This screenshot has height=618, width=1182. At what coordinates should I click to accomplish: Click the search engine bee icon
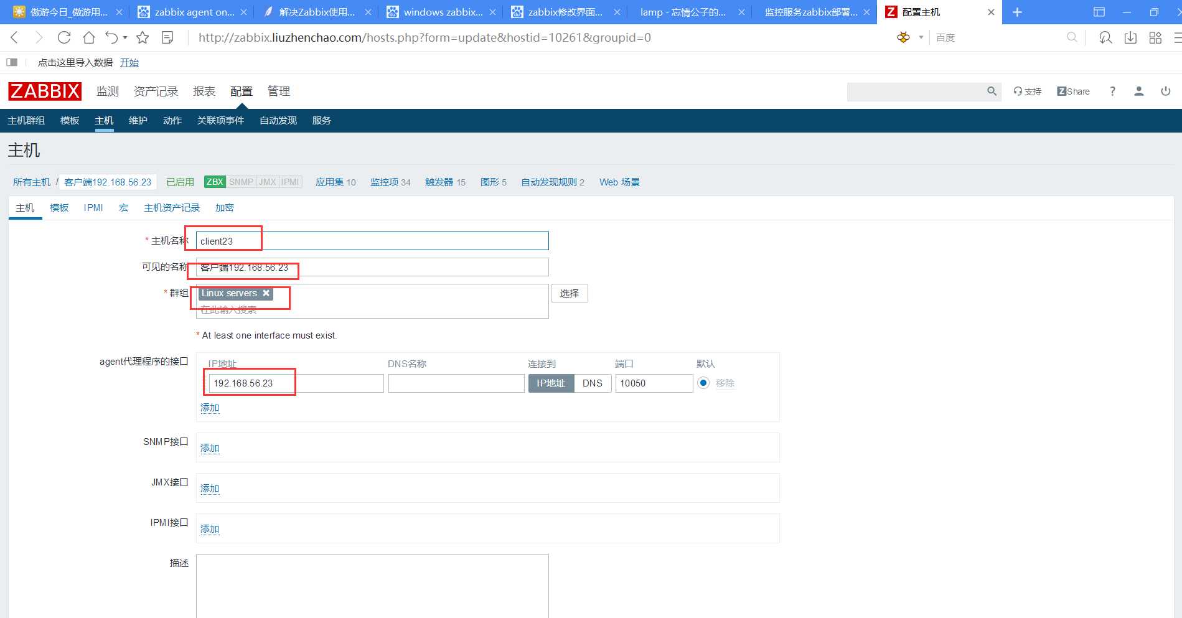pyautogui.click(x=903, y=37)
